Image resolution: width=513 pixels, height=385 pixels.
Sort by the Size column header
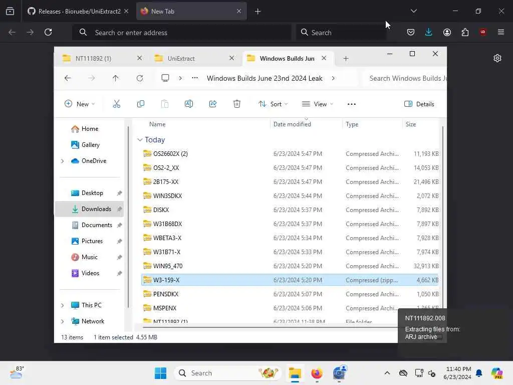[411, 124]
